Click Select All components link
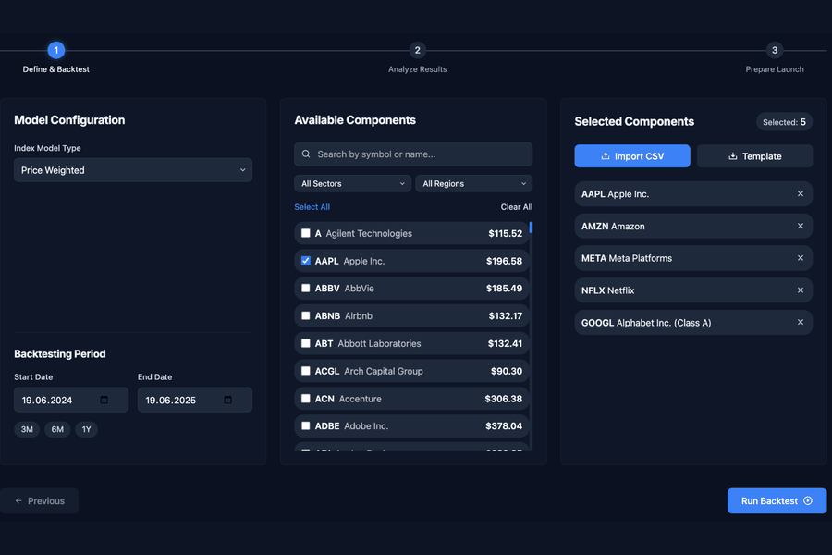Viewport: 832px width, 555px height. (x=312, y=207)
